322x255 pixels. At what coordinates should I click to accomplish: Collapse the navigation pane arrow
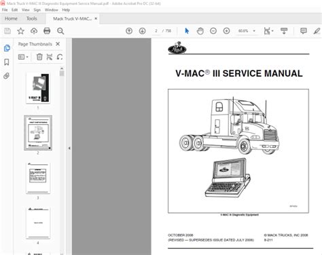coord(69,149)
